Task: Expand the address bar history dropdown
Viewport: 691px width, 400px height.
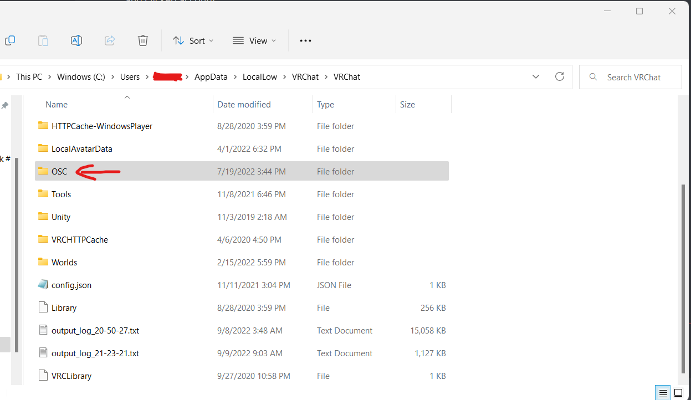Action: (x=536, y=77)
